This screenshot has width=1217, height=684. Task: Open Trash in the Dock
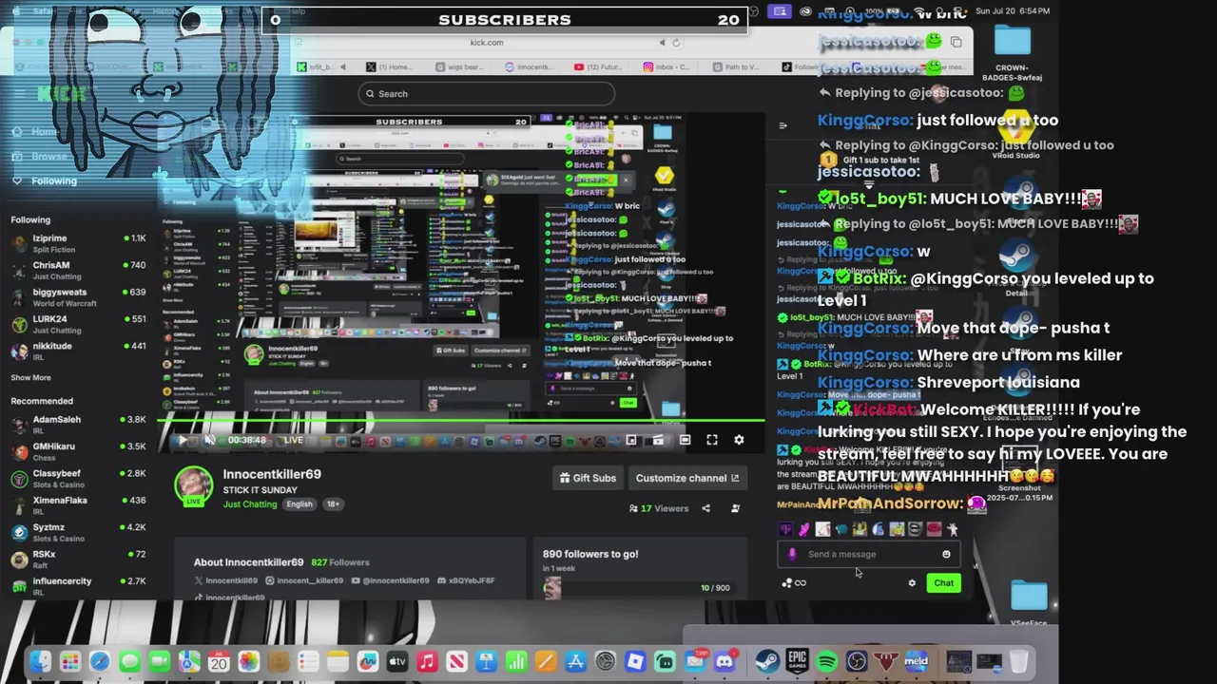[x=1018, y=661]
